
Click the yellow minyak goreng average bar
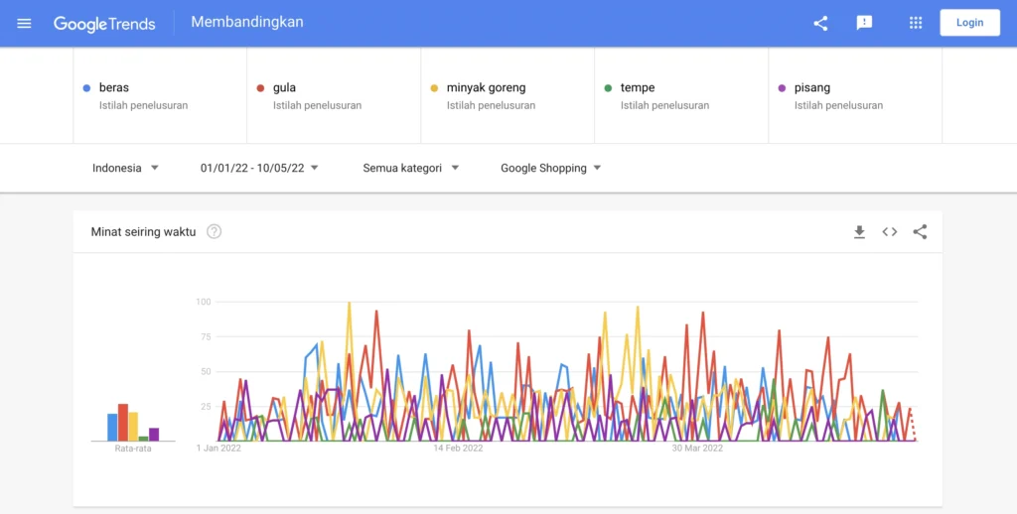pos(133,427)
